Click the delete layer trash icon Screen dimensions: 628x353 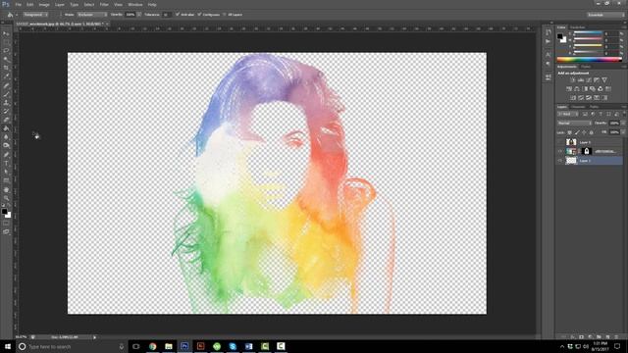[x=616, y=337]
